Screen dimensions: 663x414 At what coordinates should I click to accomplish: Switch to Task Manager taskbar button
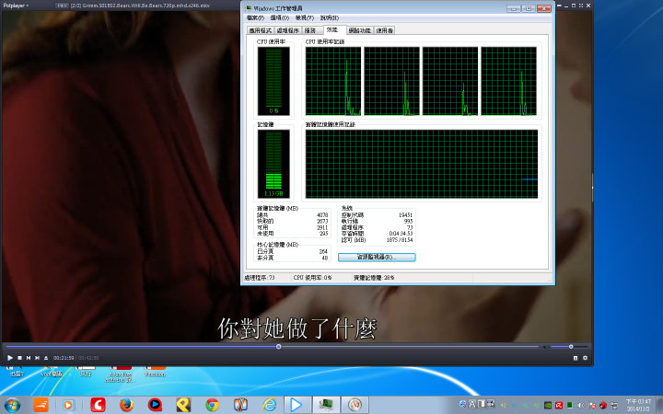pyautogui.click(x=326, y=405)
